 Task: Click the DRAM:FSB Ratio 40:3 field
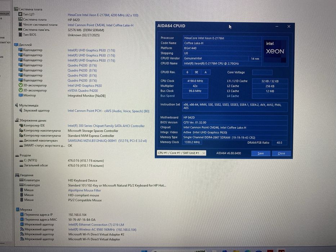point(279,143)
